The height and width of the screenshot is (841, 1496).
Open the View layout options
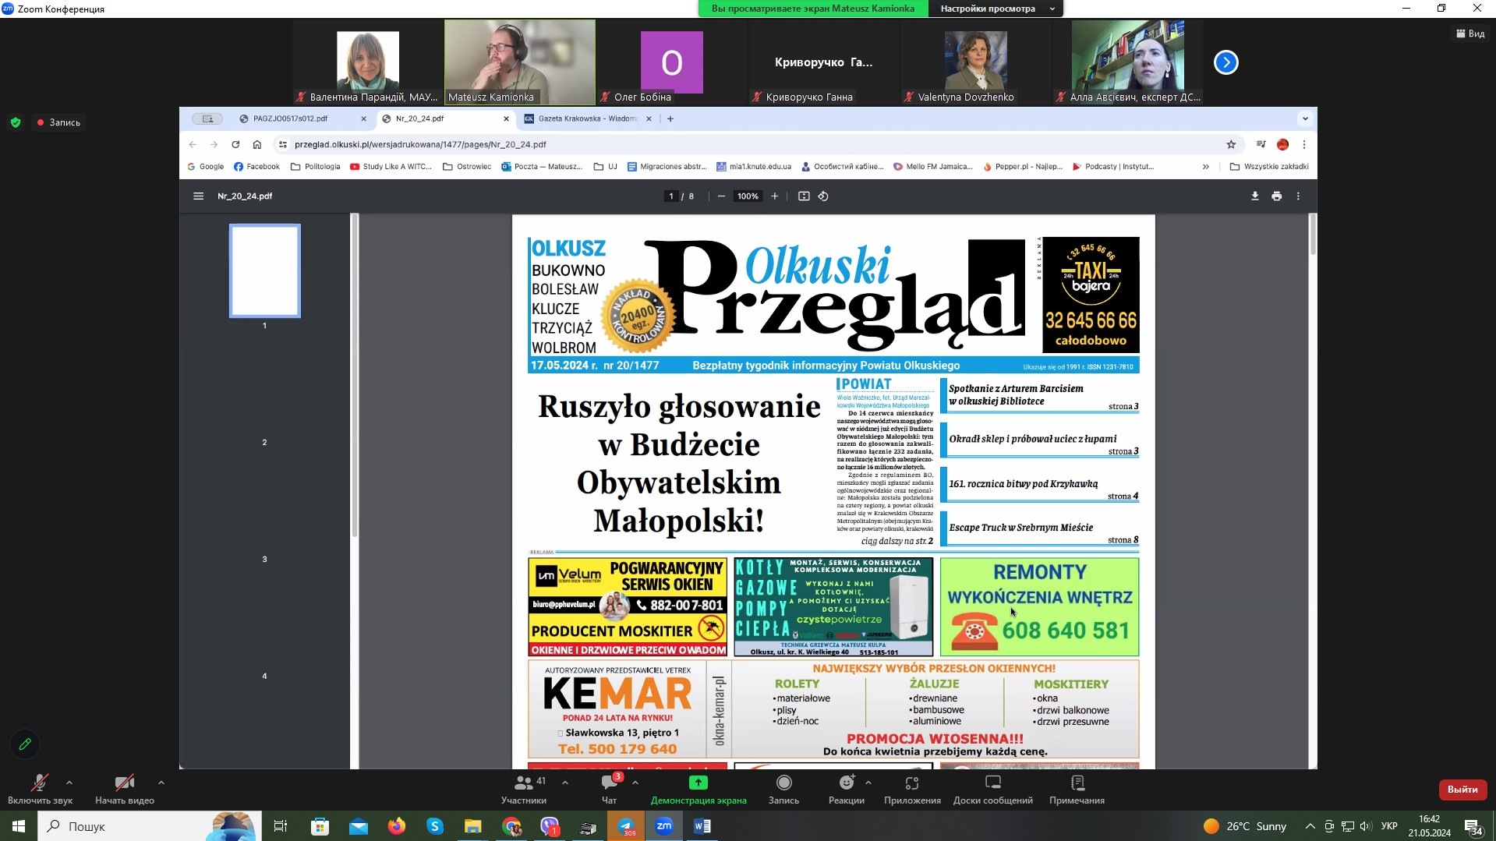(1469, 34)
